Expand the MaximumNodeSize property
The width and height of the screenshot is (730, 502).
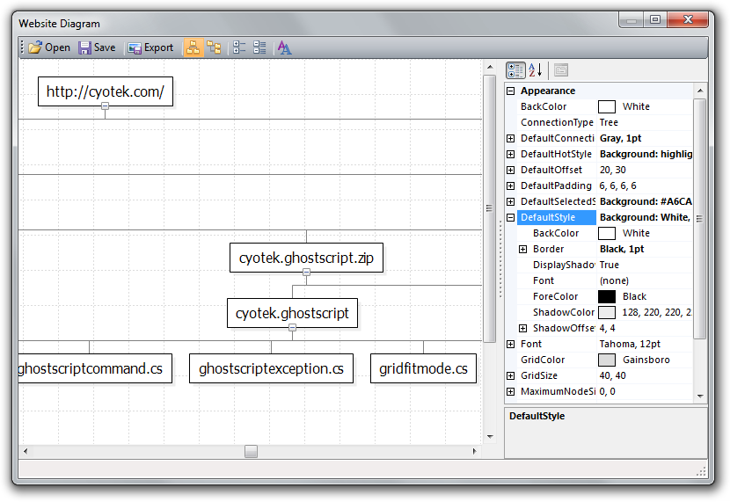pyautogui.click(x=511, y=391)
